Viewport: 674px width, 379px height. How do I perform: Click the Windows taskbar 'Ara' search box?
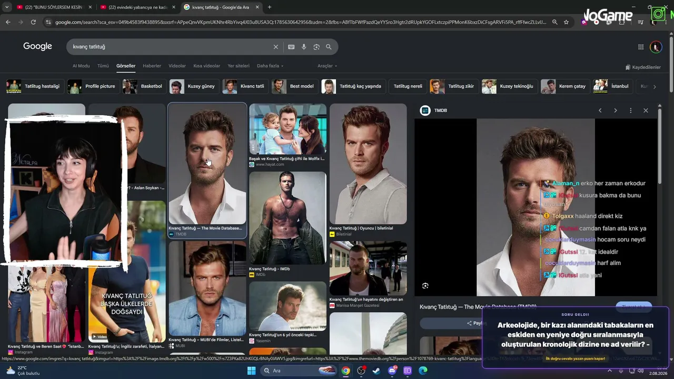click(298, 371)
